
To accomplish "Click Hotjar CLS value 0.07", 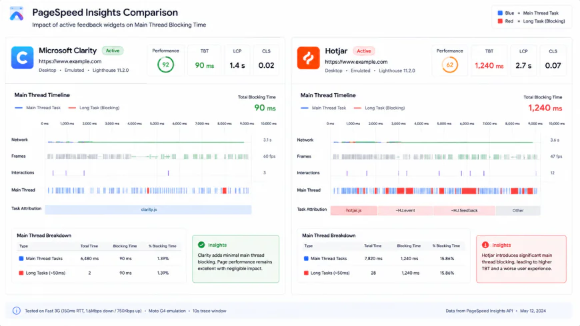I will (553, 66).
